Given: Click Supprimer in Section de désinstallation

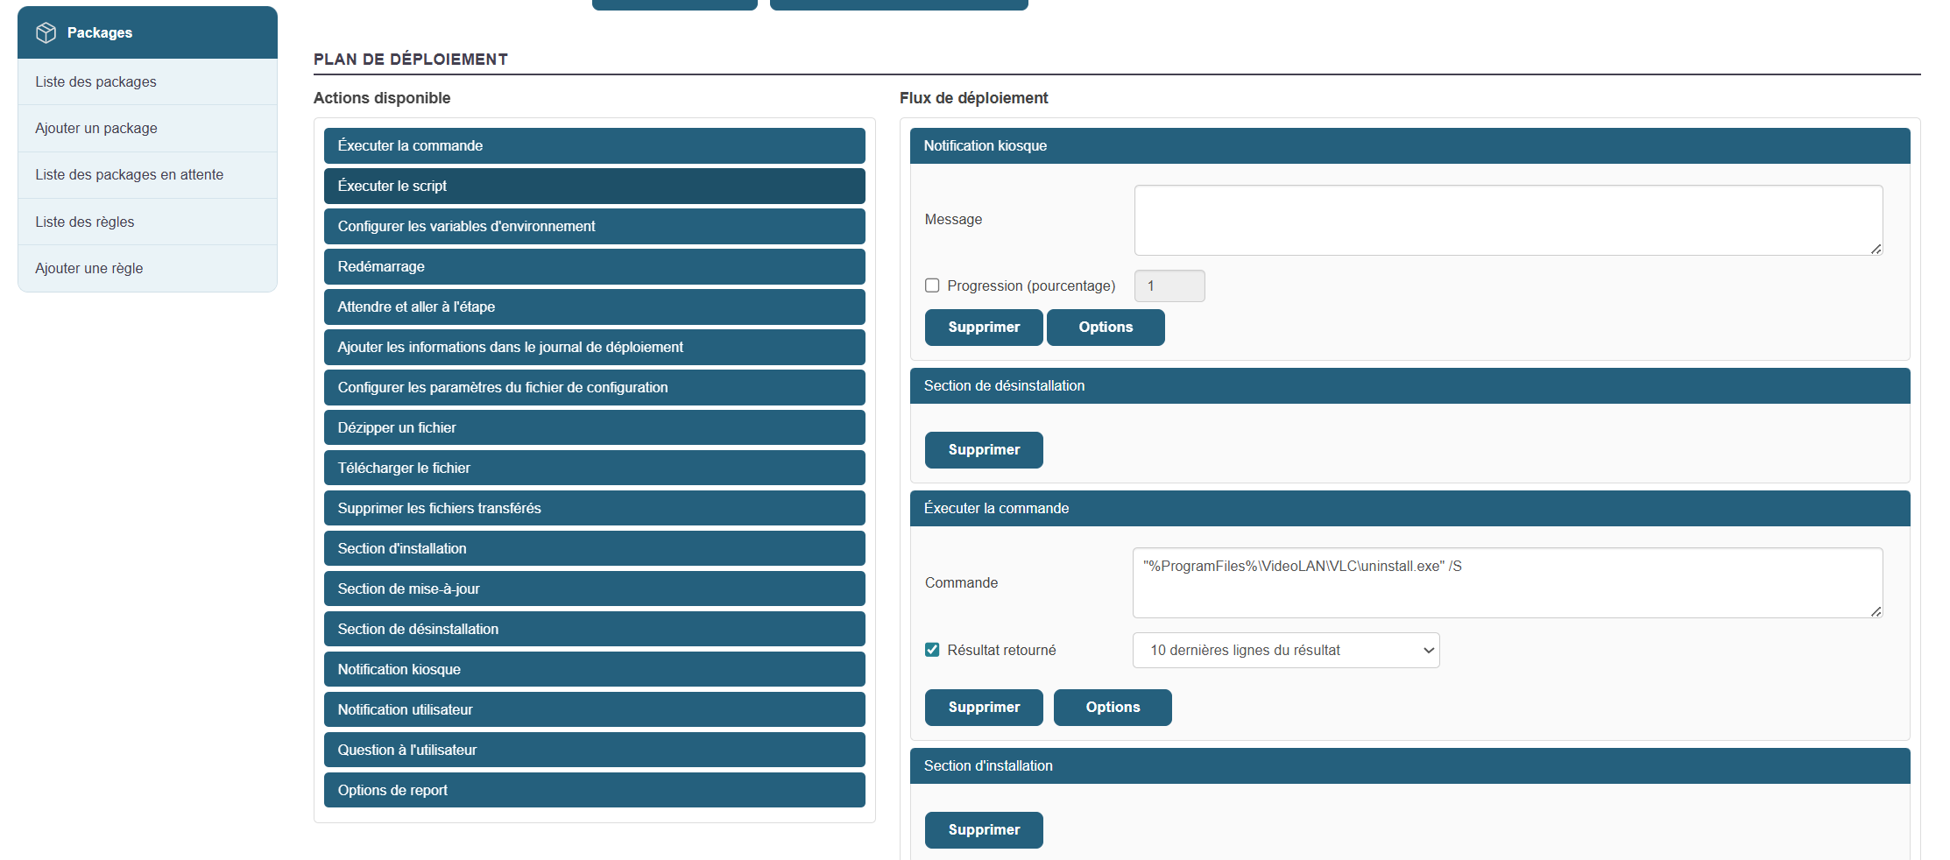Looking at the screenshot, I should (983, 449).
